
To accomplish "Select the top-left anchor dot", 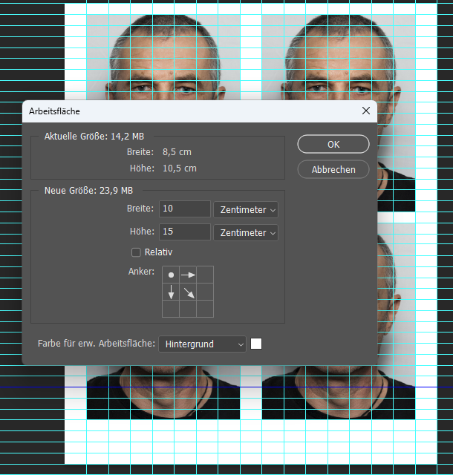I will point(171,275).
